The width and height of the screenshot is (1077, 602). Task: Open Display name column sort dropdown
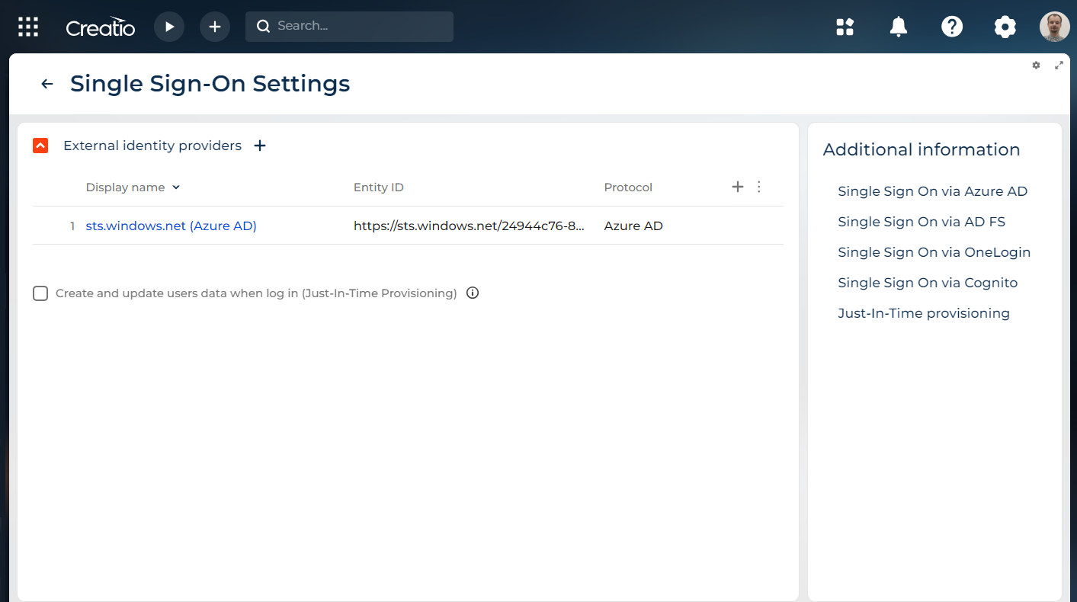[x=176, y=187]
